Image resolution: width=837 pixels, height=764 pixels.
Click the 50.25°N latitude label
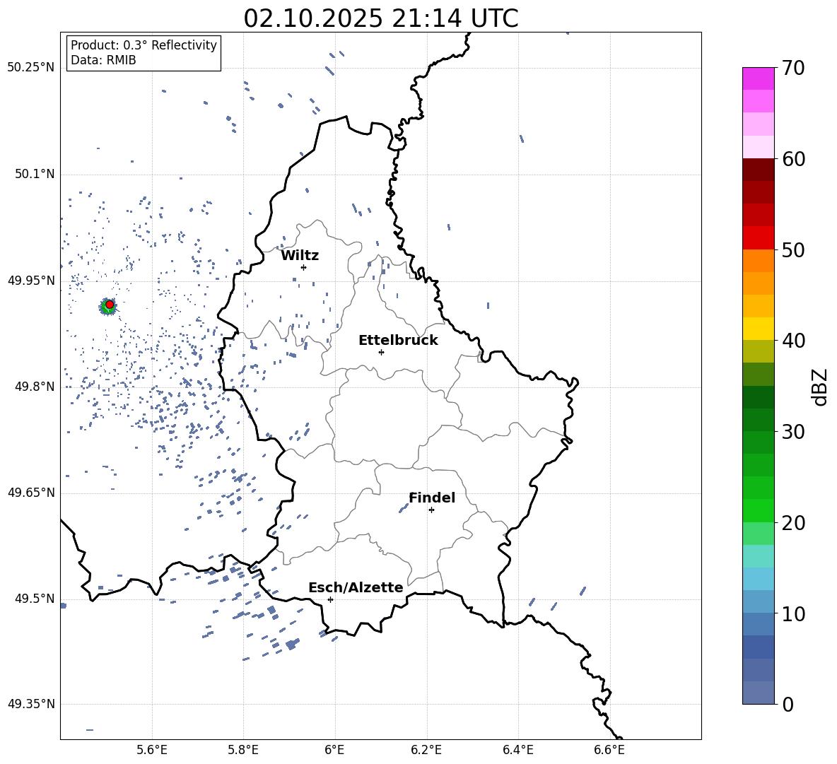[x=31, y=68]
